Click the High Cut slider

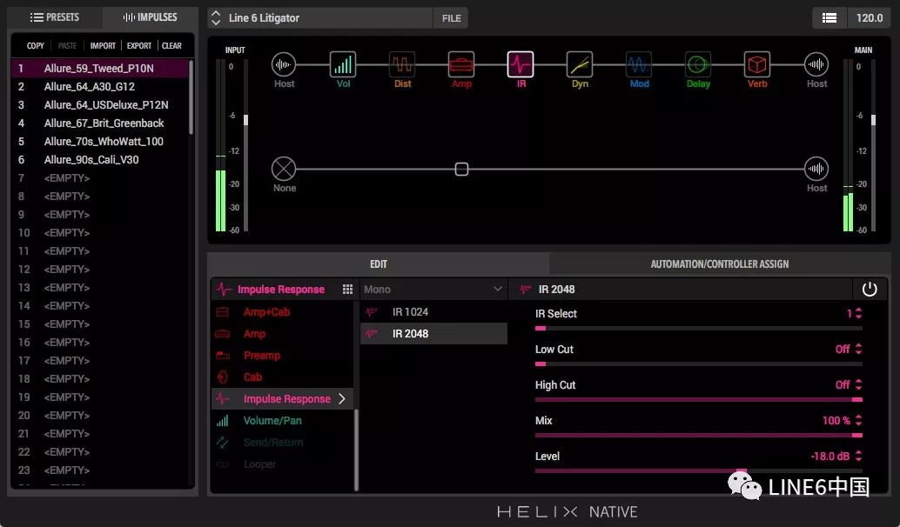699,400
